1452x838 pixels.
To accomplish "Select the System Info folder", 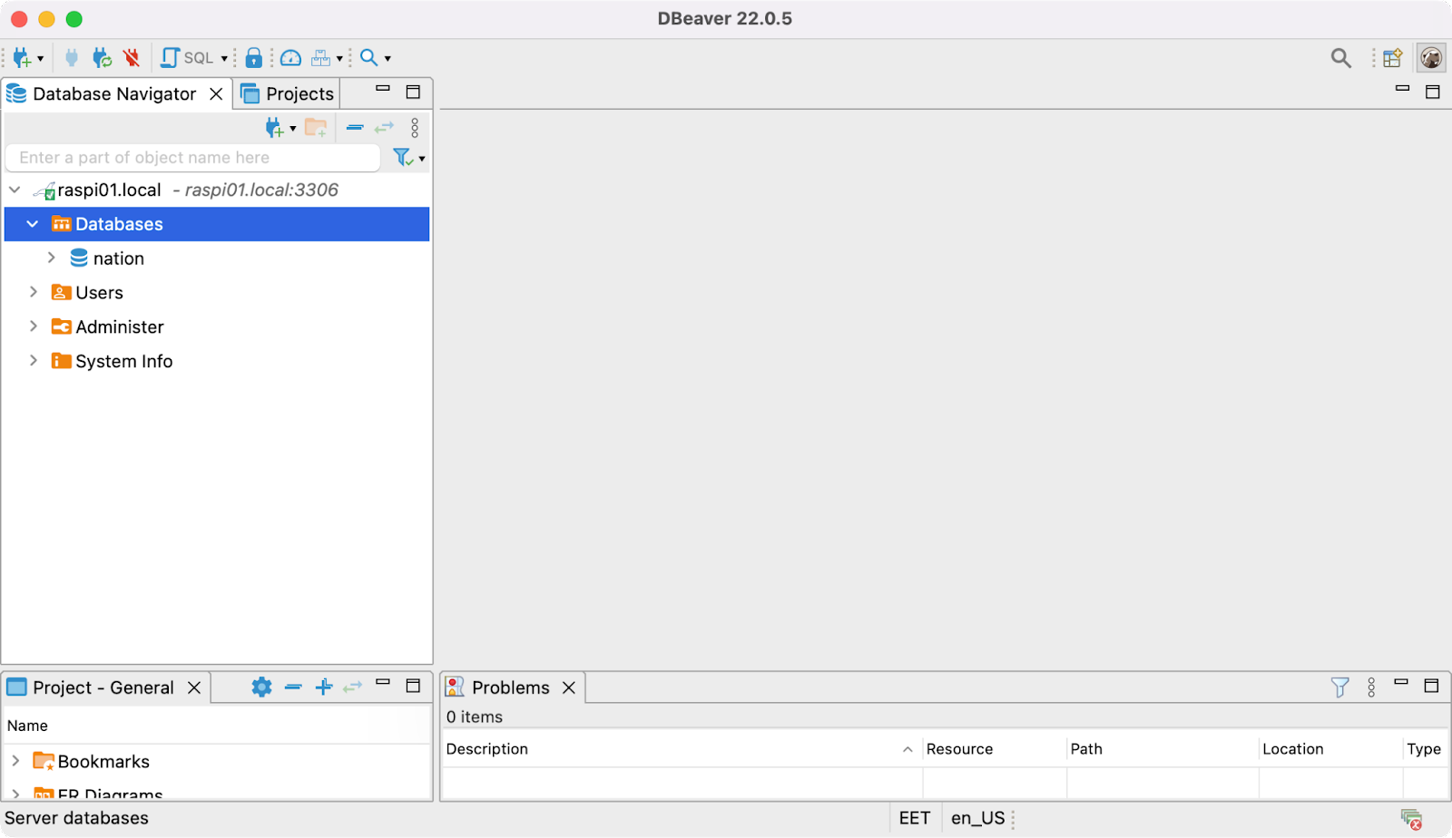I will 123,362.
